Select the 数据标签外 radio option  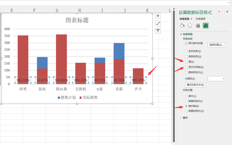[186, 111]
